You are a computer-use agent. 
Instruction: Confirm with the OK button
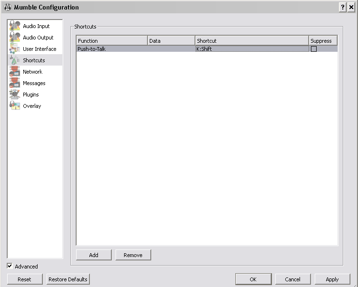pos(253,279)
